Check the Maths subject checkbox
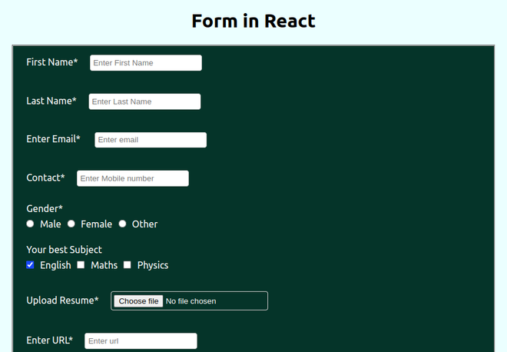 [81, 265]
